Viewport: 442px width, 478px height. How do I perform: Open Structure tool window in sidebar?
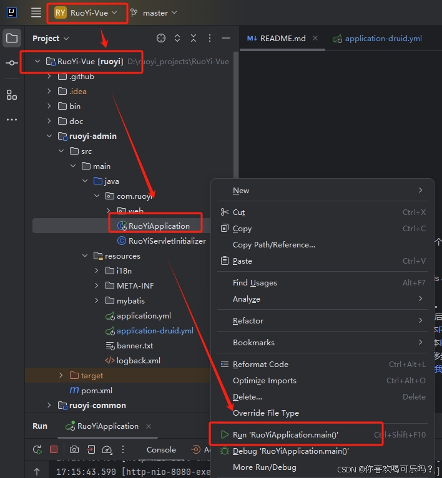tap(12, 95)
